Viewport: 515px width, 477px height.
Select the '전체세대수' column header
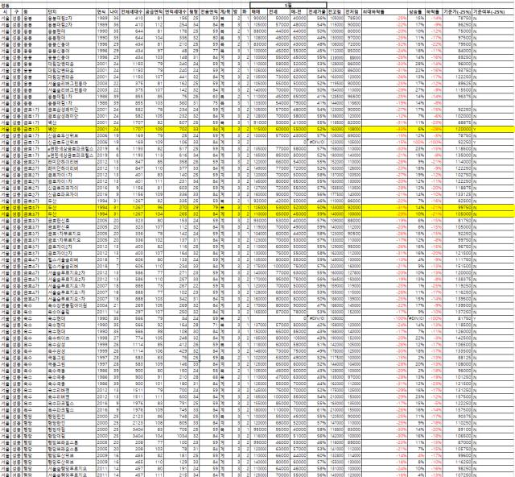coord(131,11)
